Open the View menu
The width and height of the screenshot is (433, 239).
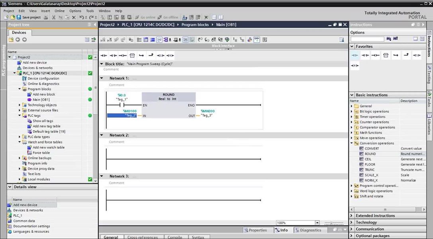[x=33, y=11]
